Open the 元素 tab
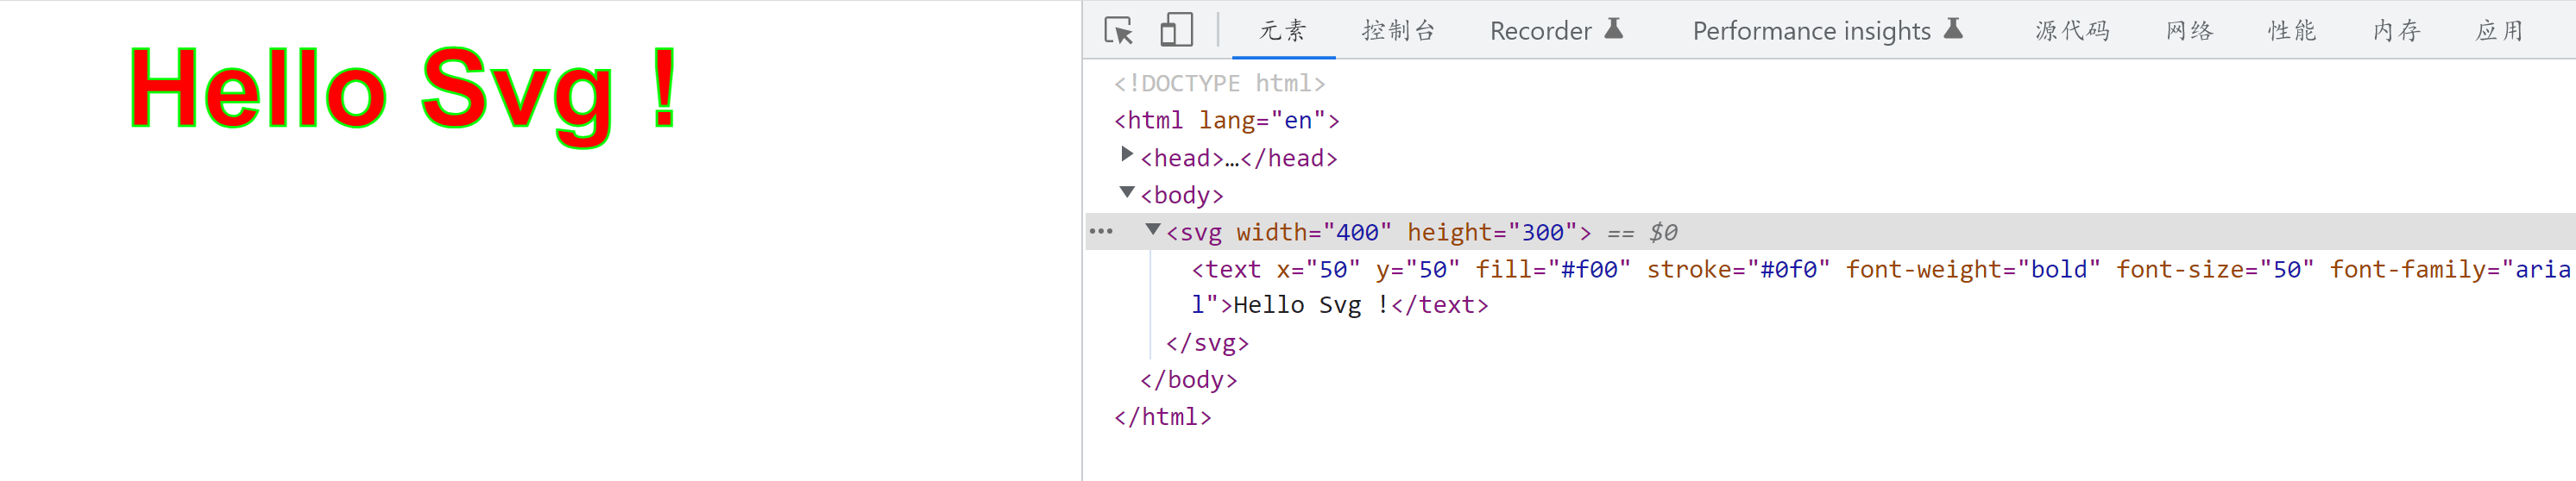 coord(1283,31)
